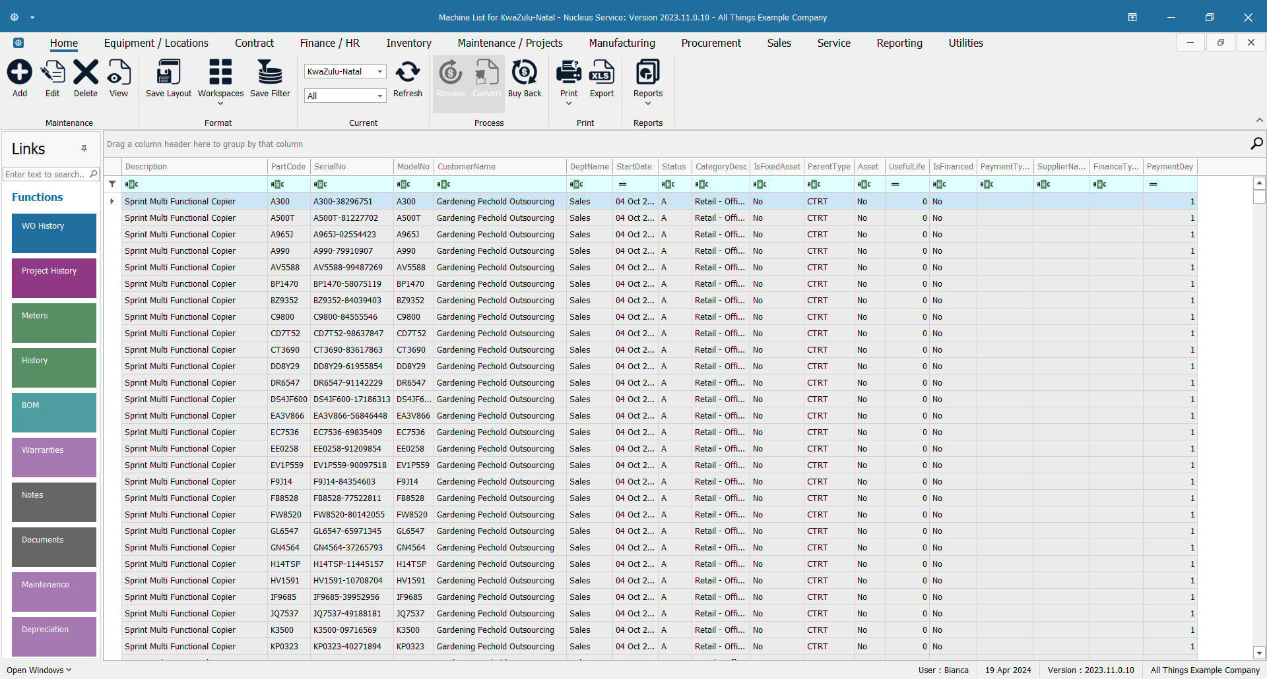
Task: Expand the Workspaces dropdown
Action: (x=220, y=103)
